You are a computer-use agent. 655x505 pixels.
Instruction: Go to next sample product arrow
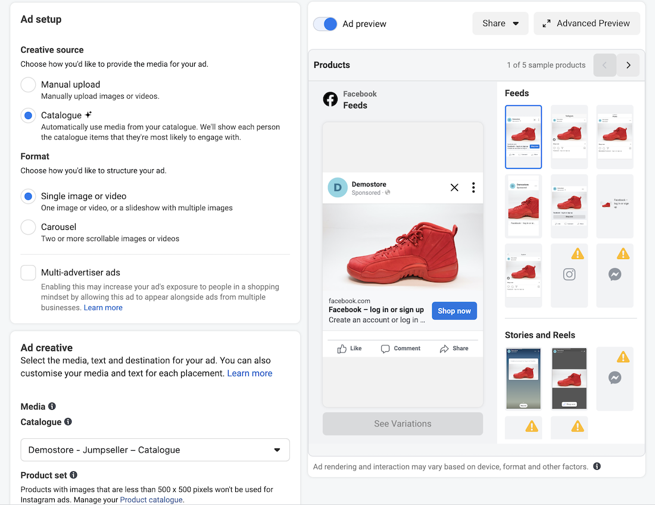point(628,65)
